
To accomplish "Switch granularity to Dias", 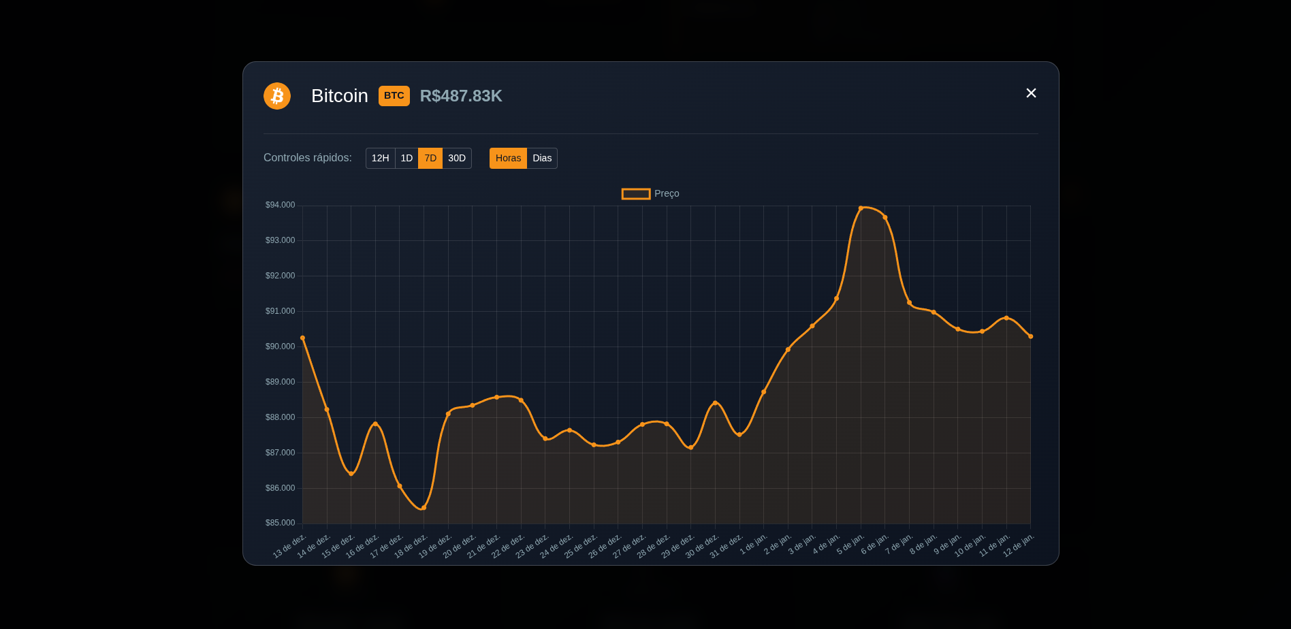I will click(542, 158).
